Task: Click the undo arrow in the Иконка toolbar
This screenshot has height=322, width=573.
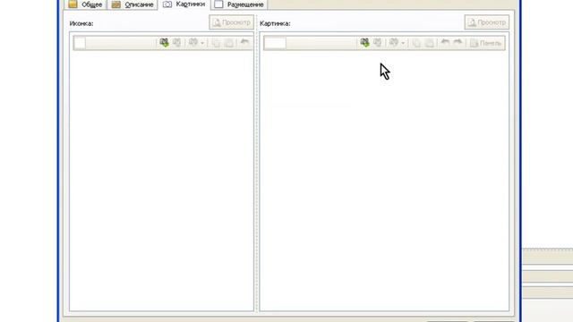Action: tap(244, 42)
